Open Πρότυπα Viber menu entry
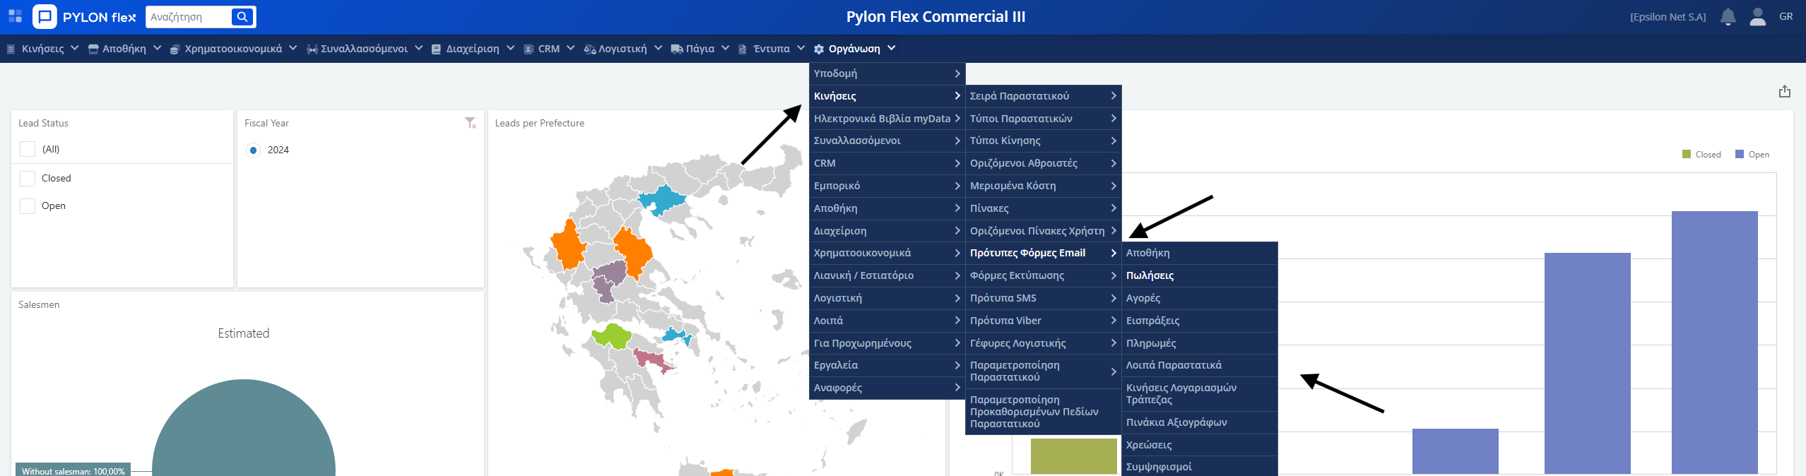The height and width of the screenshot is (476, 1806). (1043, 321)
